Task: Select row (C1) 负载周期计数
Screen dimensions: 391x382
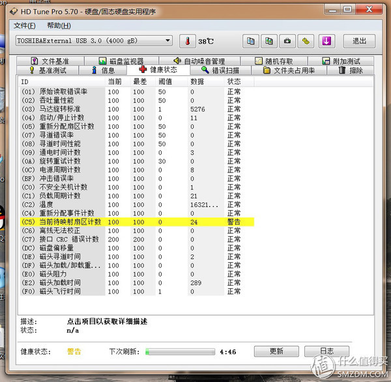Action: point(137,196)
